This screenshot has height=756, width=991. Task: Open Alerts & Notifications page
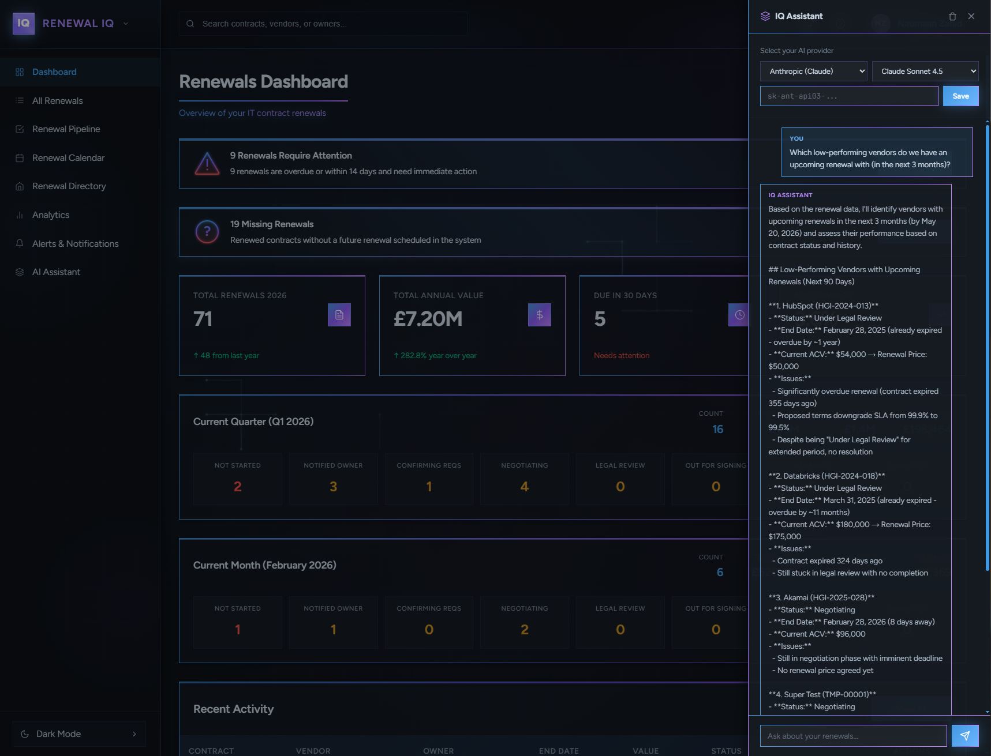(x=80, y=243)
